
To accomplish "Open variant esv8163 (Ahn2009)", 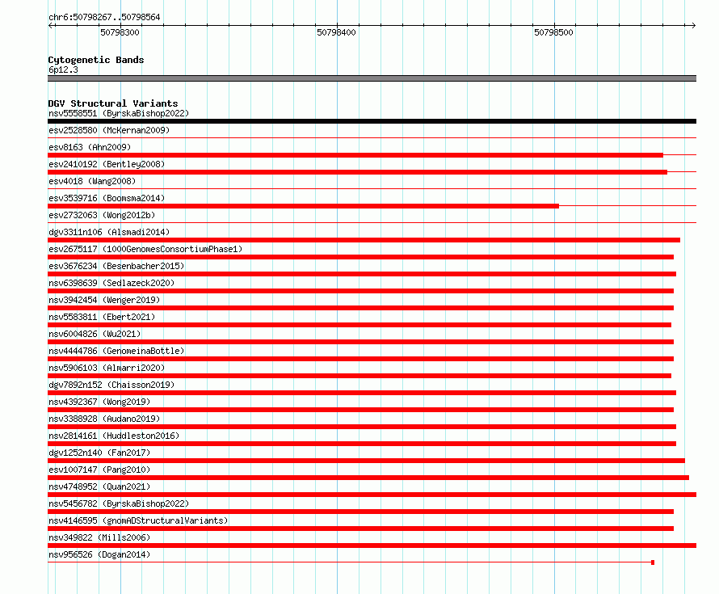I will [90, 147].
